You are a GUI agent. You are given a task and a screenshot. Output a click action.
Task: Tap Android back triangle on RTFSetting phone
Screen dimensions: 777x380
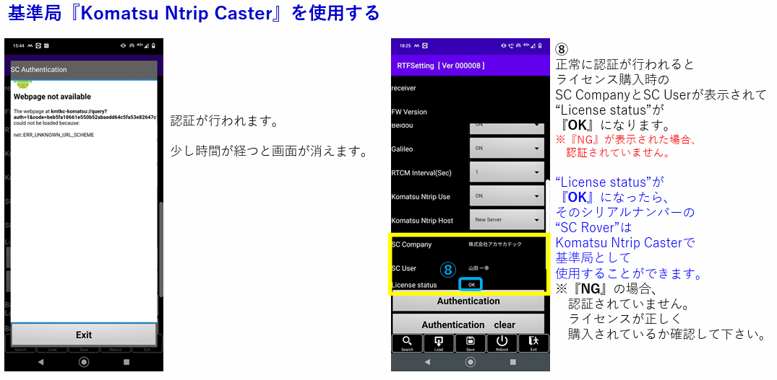[428, 362]
